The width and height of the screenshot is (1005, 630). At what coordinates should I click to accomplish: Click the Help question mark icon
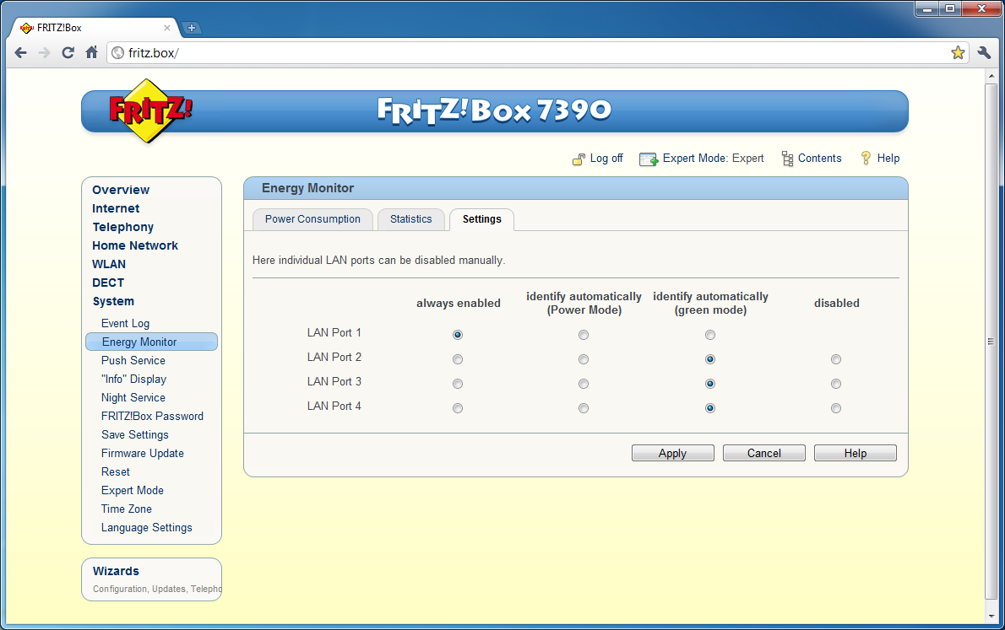(x=866, y=159)
